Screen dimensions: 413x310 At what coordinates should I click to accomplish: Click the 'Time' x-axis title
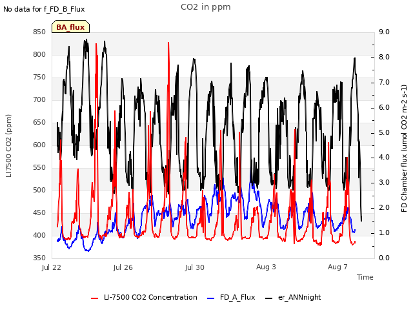365,277
